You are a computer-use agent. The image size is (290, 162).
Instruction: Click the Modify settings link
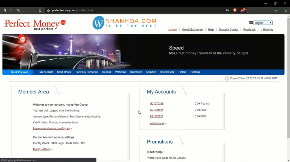42,149
